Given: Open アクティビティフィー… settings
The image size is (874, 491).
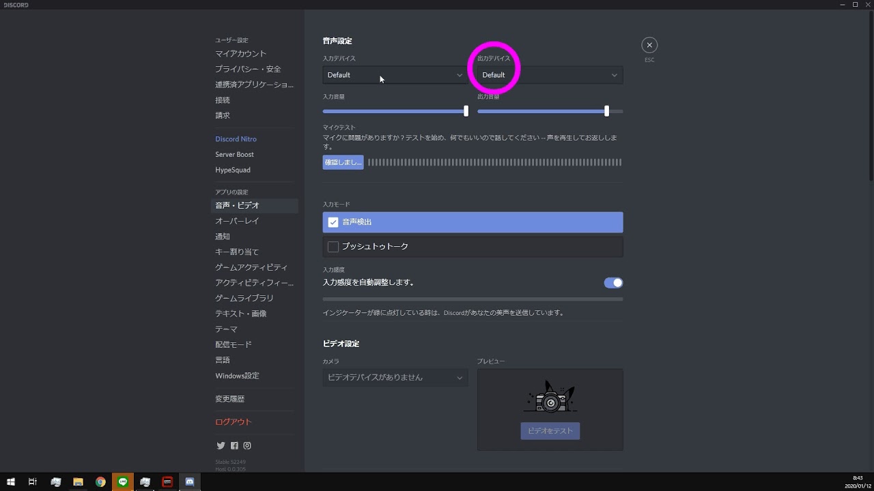Looking at the screenshot, I should [254, 283].
